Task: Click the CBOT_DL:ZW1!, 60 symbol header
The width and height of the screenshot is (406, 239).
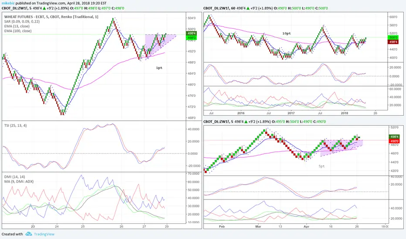Action: pyautogui.click(x=219, y=8)
